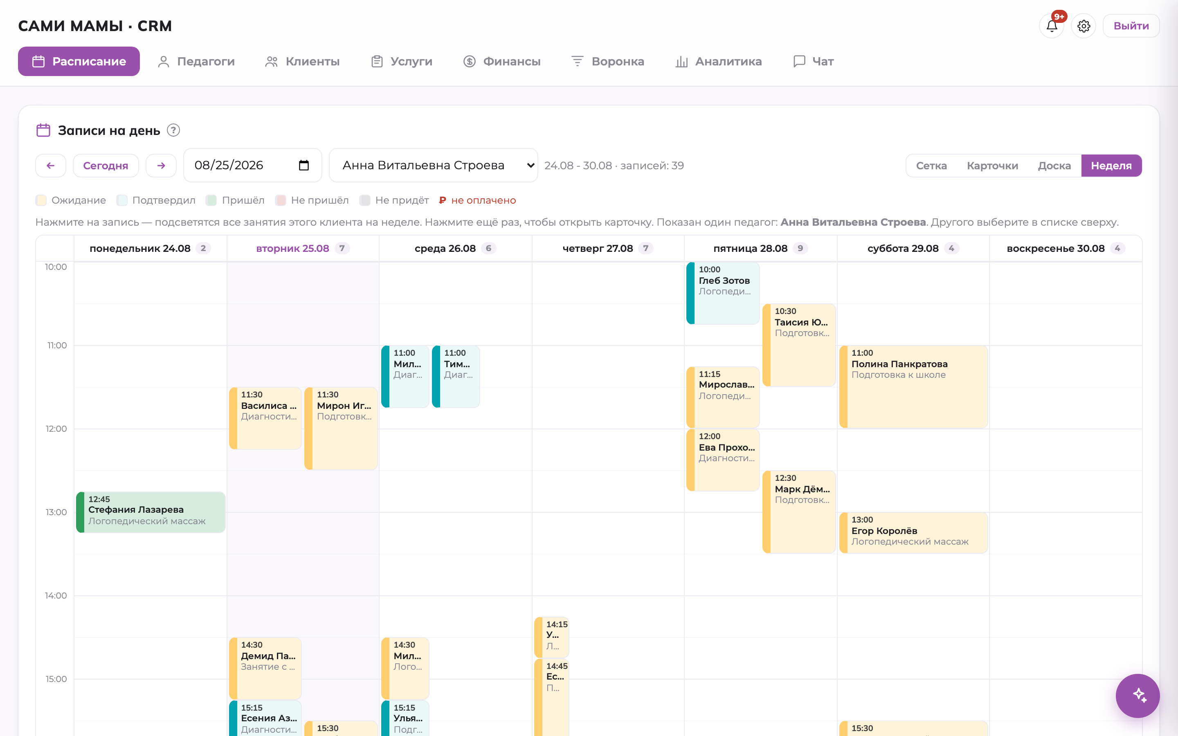The height and width of the screenshot is (736, 1178).
Task: Click the help question mark icon
Action: coord(173,130)
